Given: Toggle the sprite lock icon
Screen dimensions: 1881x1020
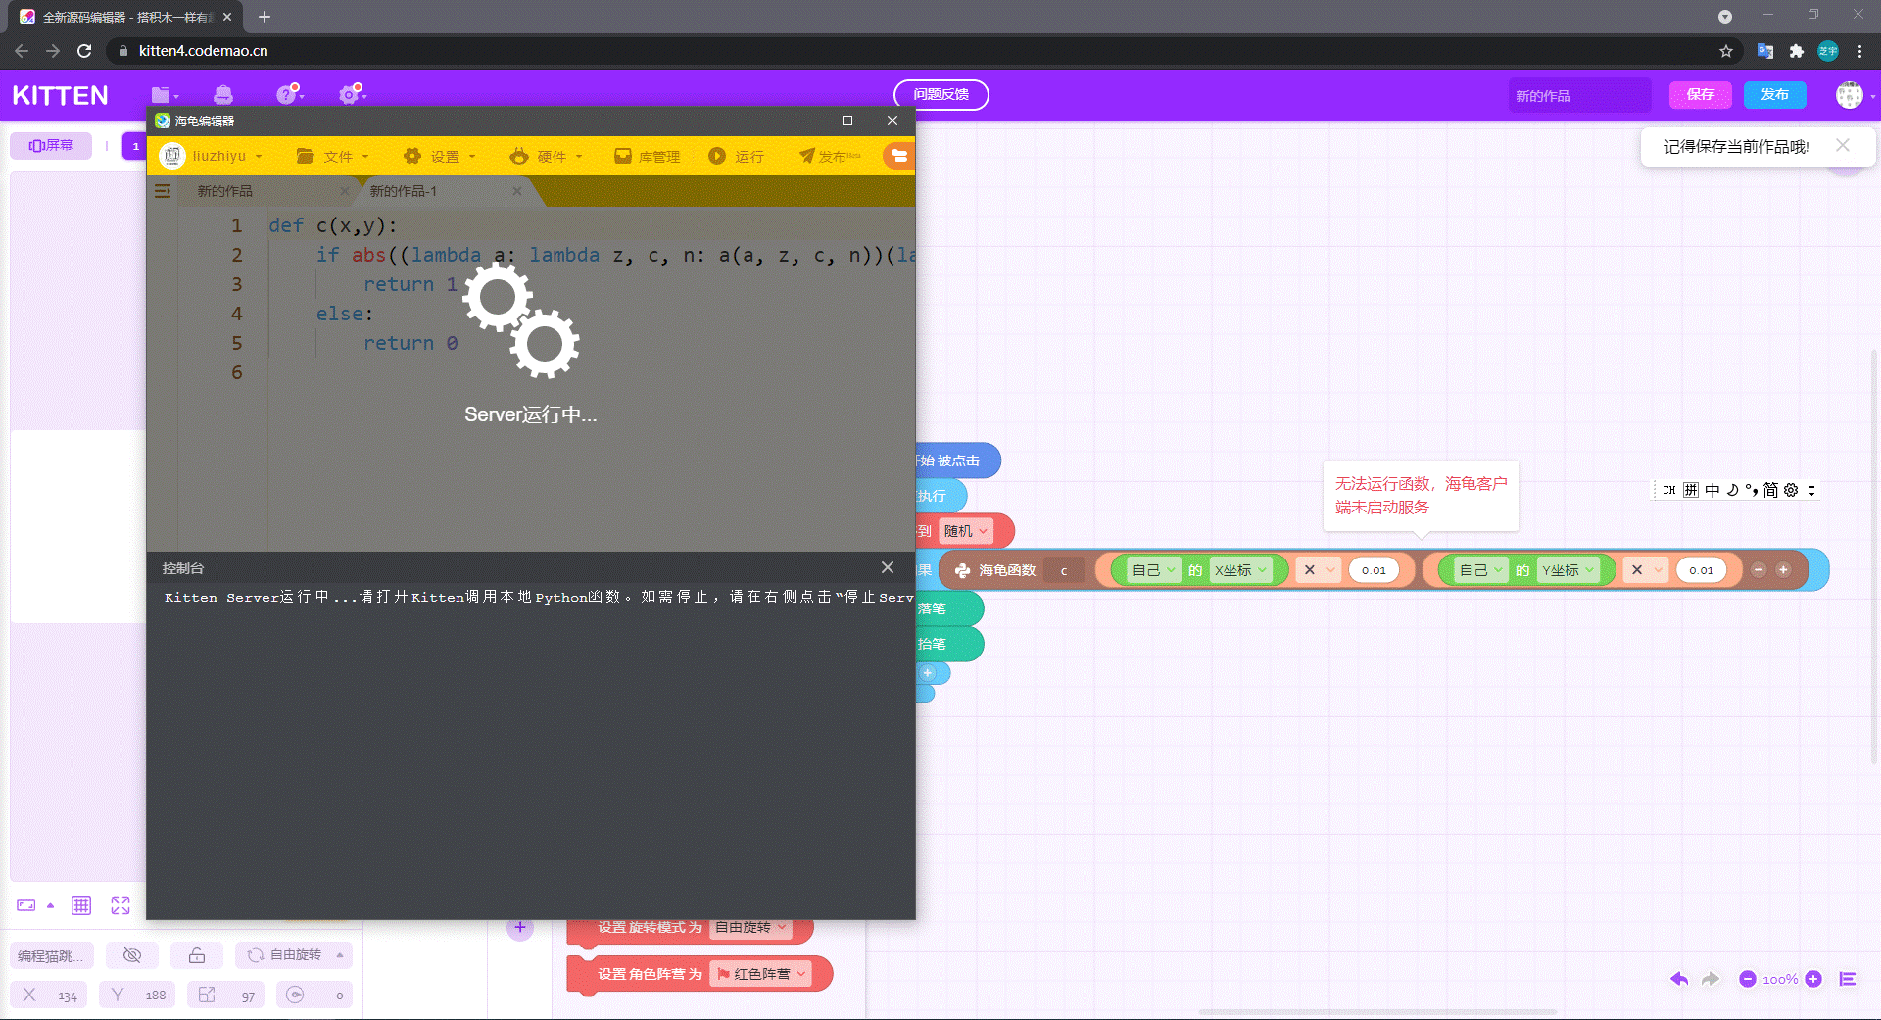Looking at the screenshot, I should [x=197, y=955].
